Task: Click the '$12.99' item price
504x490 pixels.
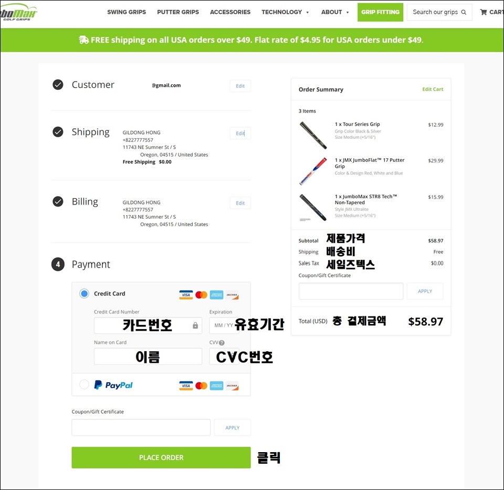Action: pos(436,125)
